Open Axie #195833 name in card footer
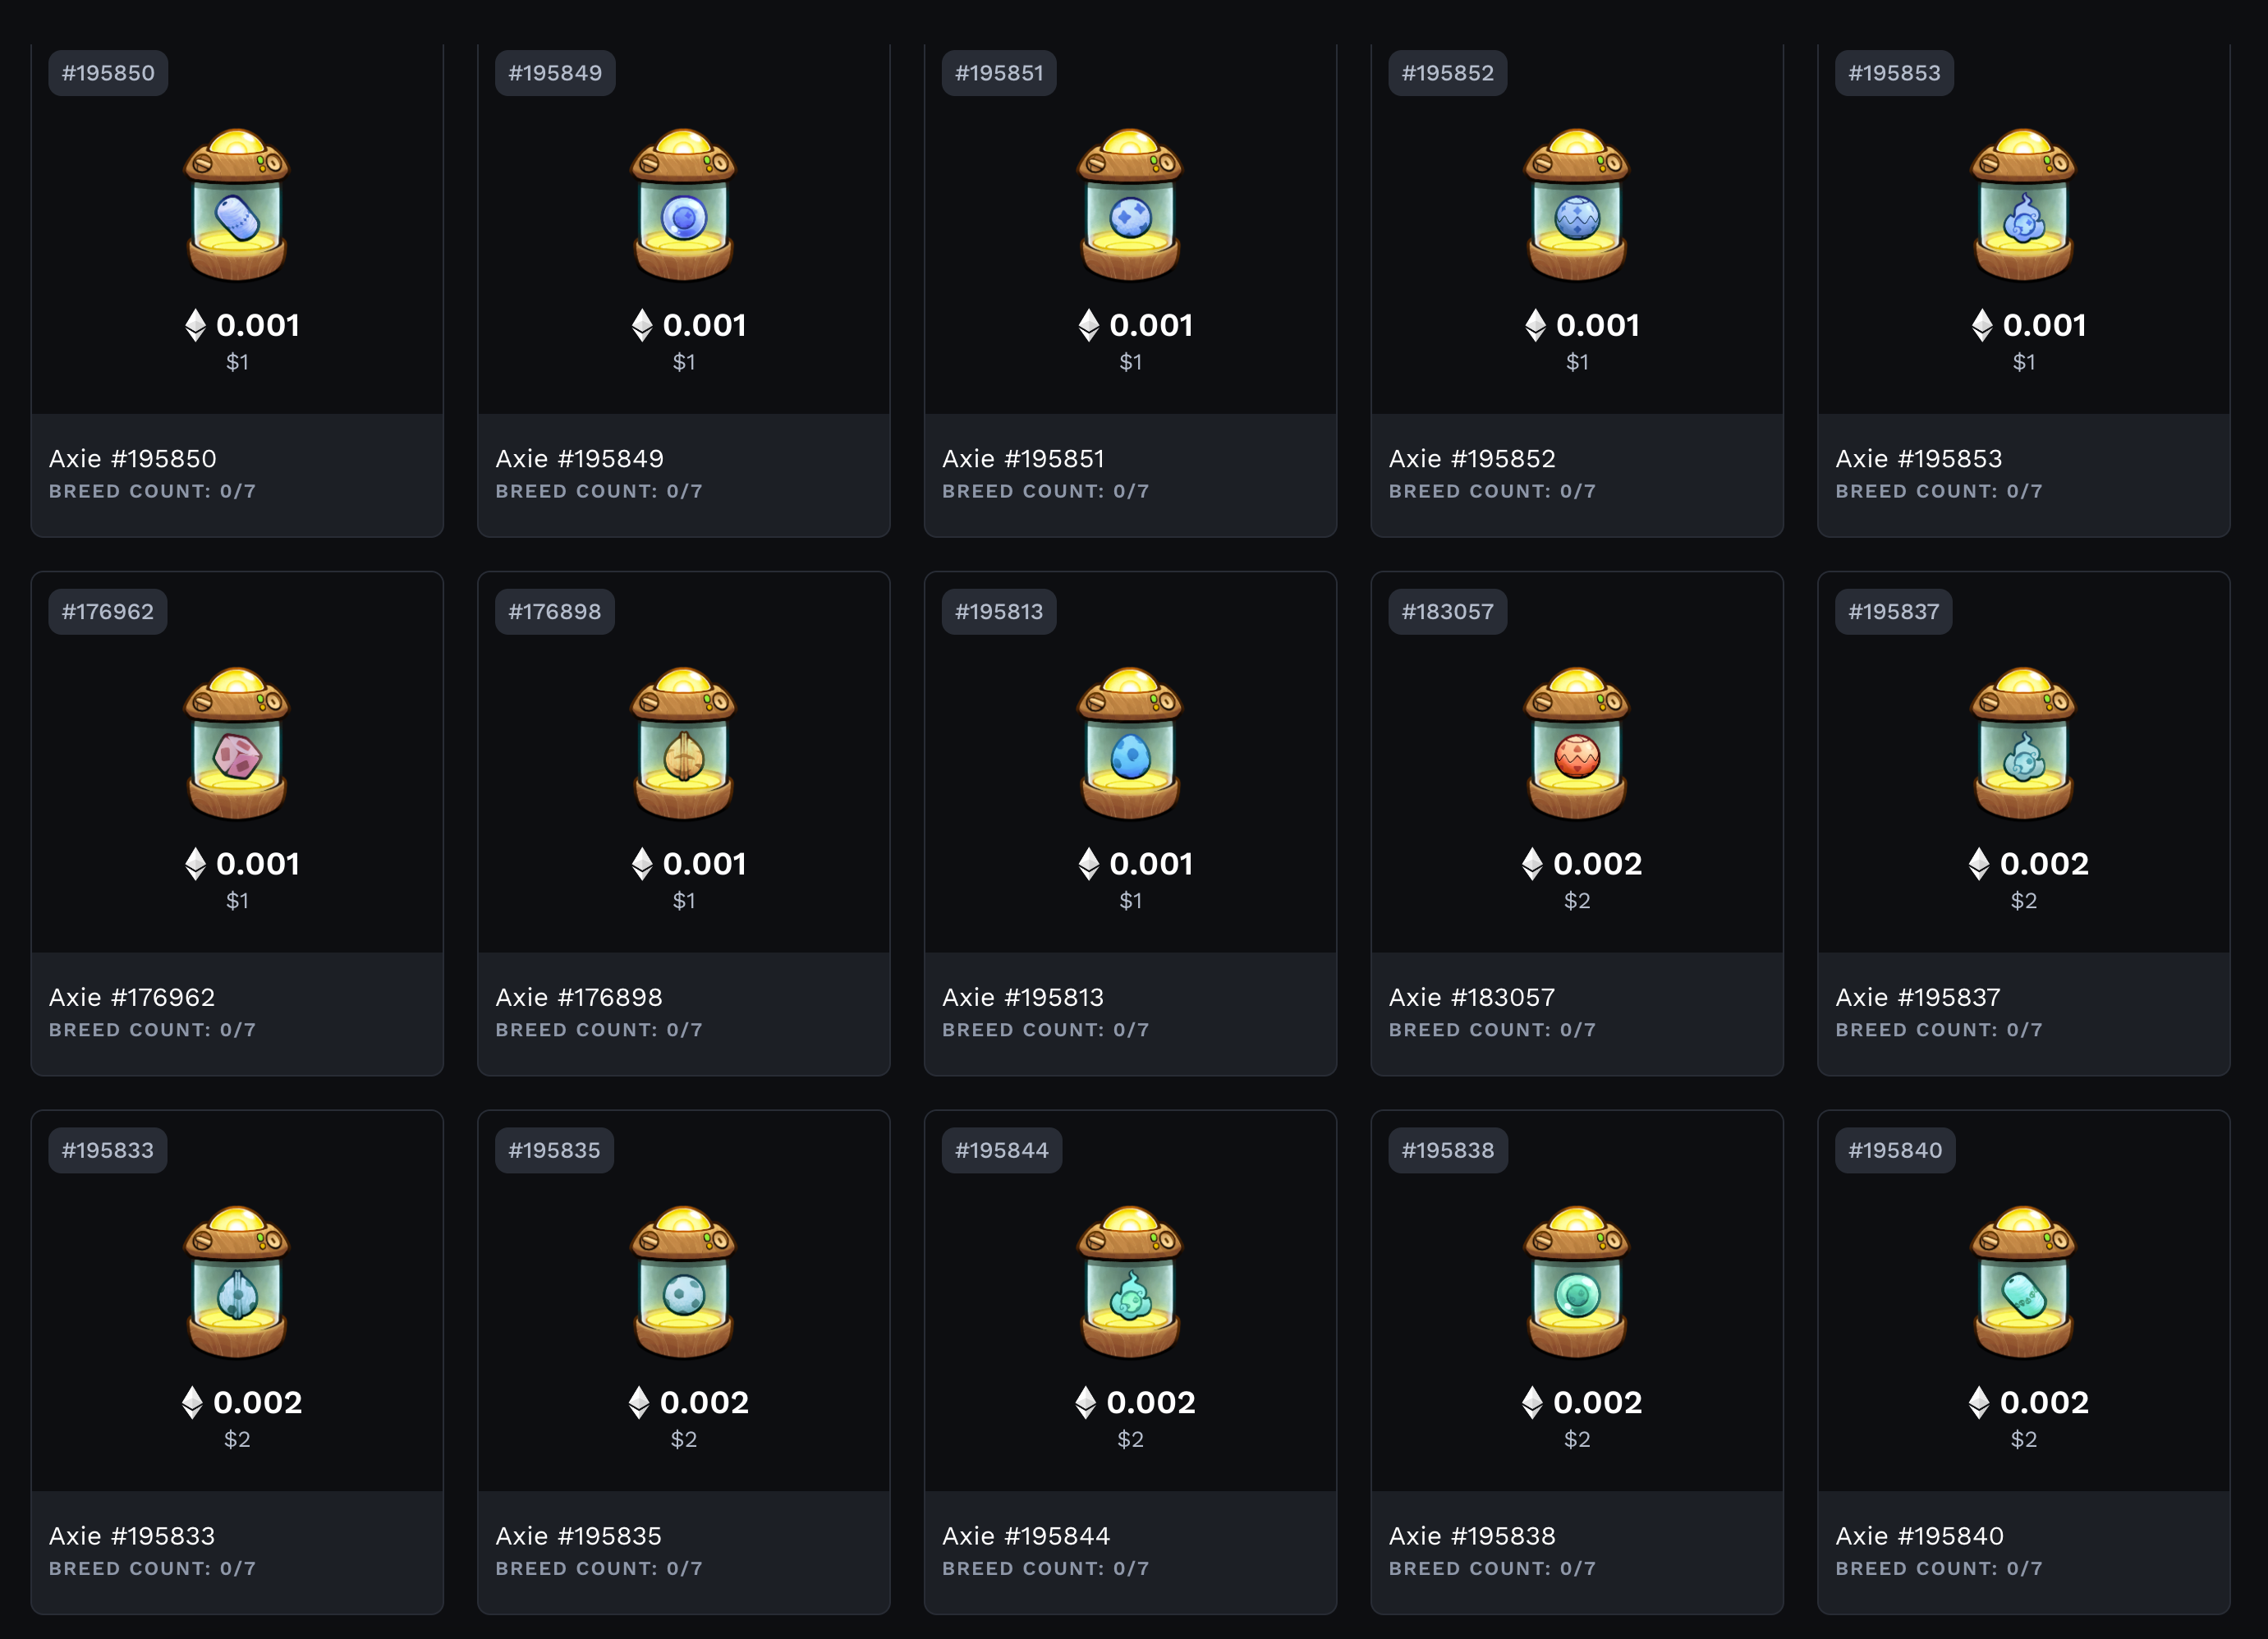Image resolution: width=2268 pixels, height=1639 pixels. (132, 1535)
